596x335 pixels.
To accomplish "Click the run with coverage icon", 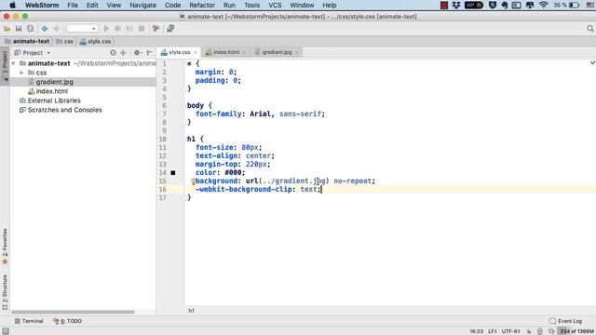I will pos(129,29).
